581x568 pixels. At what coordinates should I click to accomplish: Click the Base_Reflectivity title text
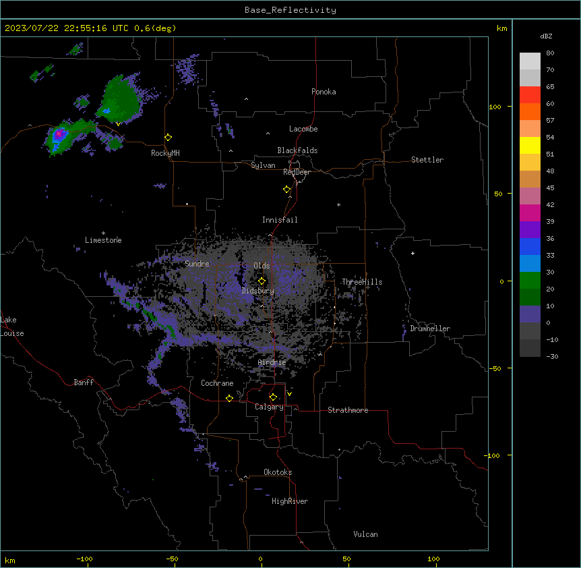pyautogui.click(x=290, y=10)
